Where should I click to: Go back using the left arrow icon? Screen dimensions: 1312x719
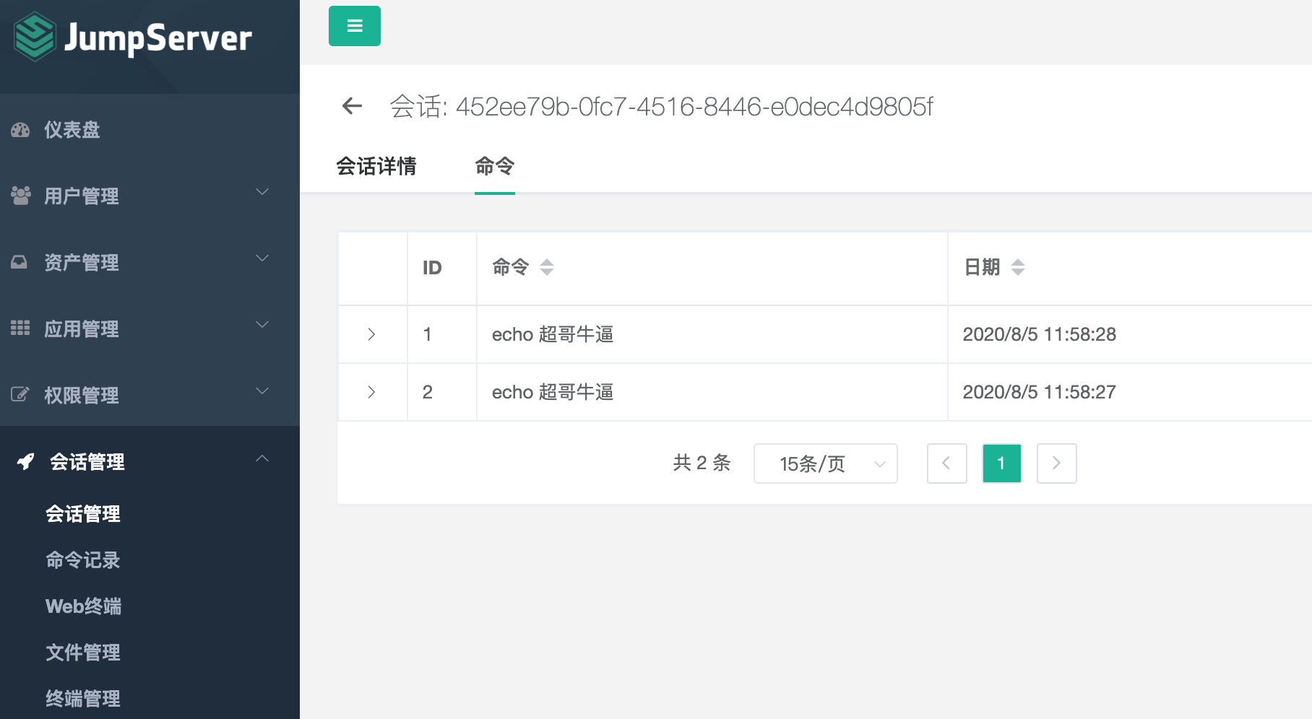(352, 106)
